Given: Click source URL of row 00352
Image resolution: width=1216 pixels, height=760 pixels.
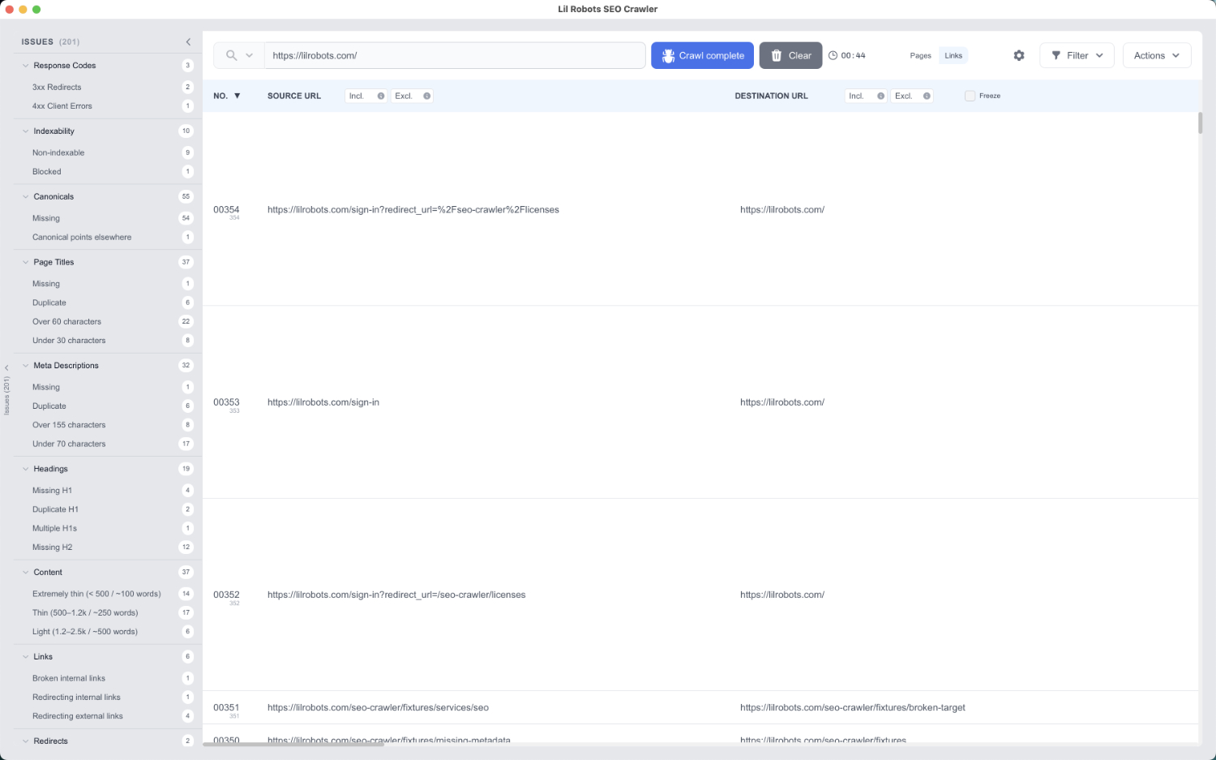Looking at the screenshot, I should coord(396,595).
